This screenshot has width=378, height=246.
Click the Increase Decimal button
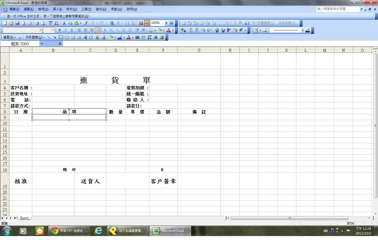click(x=123, y=30)
